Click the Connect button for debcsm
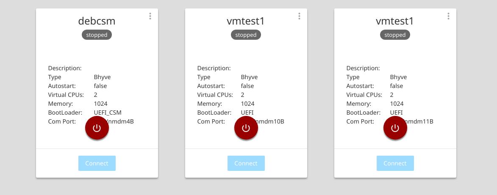 [x=97, y=163]
